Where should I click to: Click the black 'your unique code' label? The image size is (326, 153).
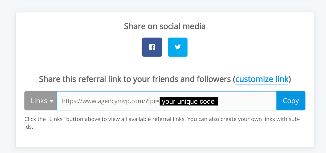click(x=189, y=101)
